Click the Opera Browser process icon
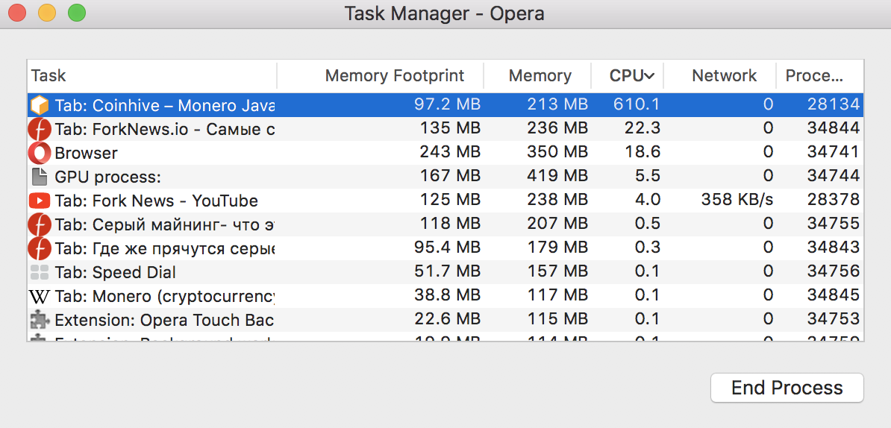 (40, 153)
